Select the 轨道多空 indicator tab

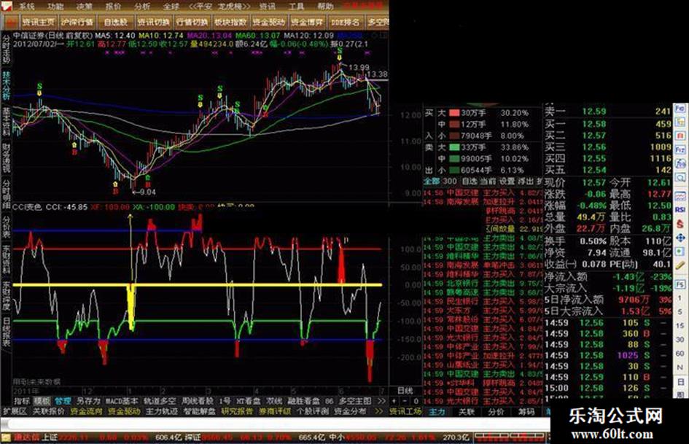160,401
